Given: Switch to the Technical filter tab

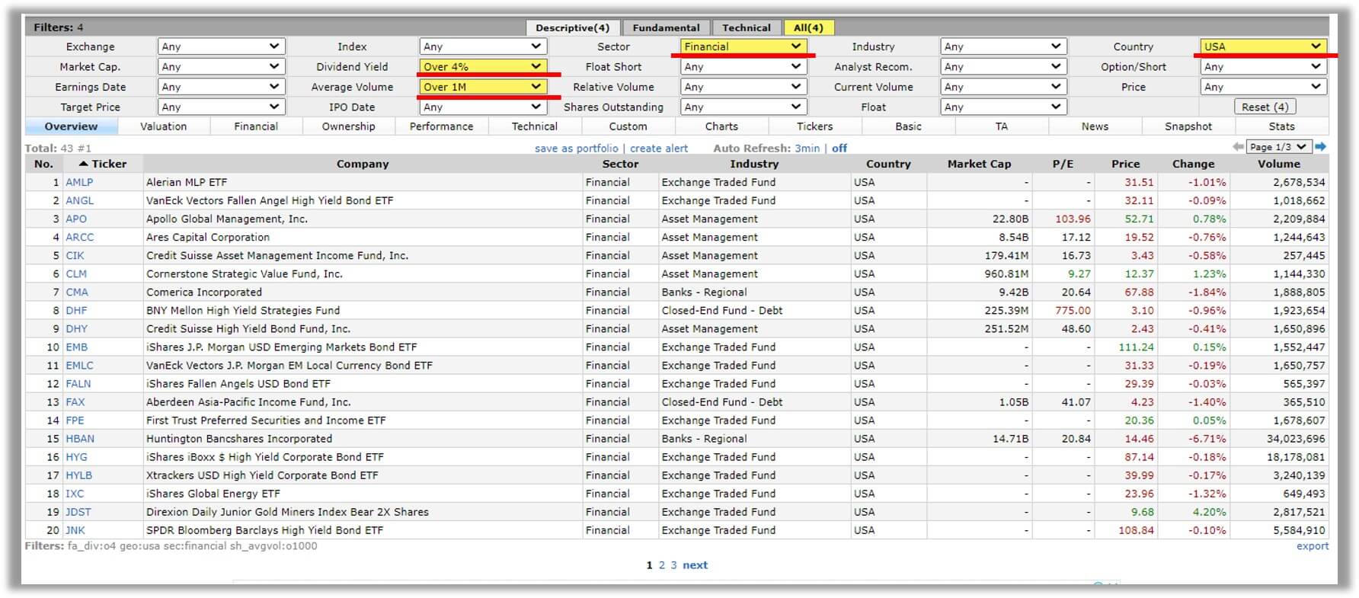Looking at the screenshot, I should coord(747,27).
